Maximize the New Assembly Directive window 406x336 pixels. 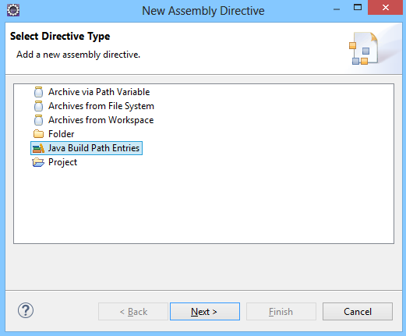[358, 7]
